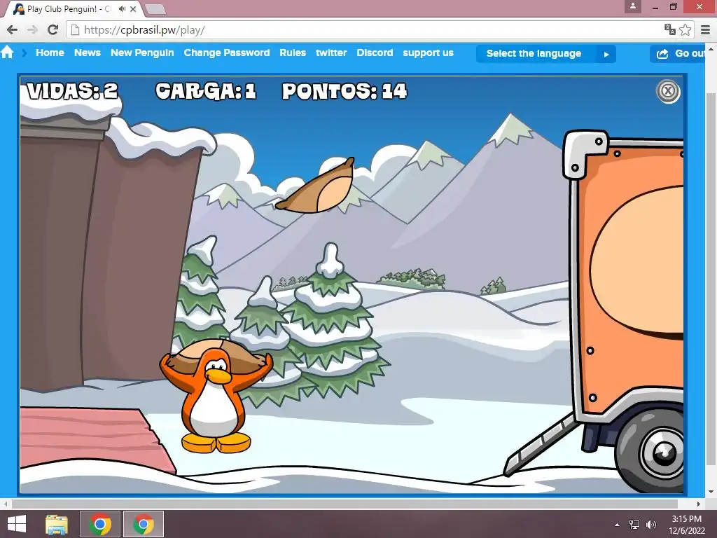Open the Chrome hamburger menu
717x538 pixels.
705,29
